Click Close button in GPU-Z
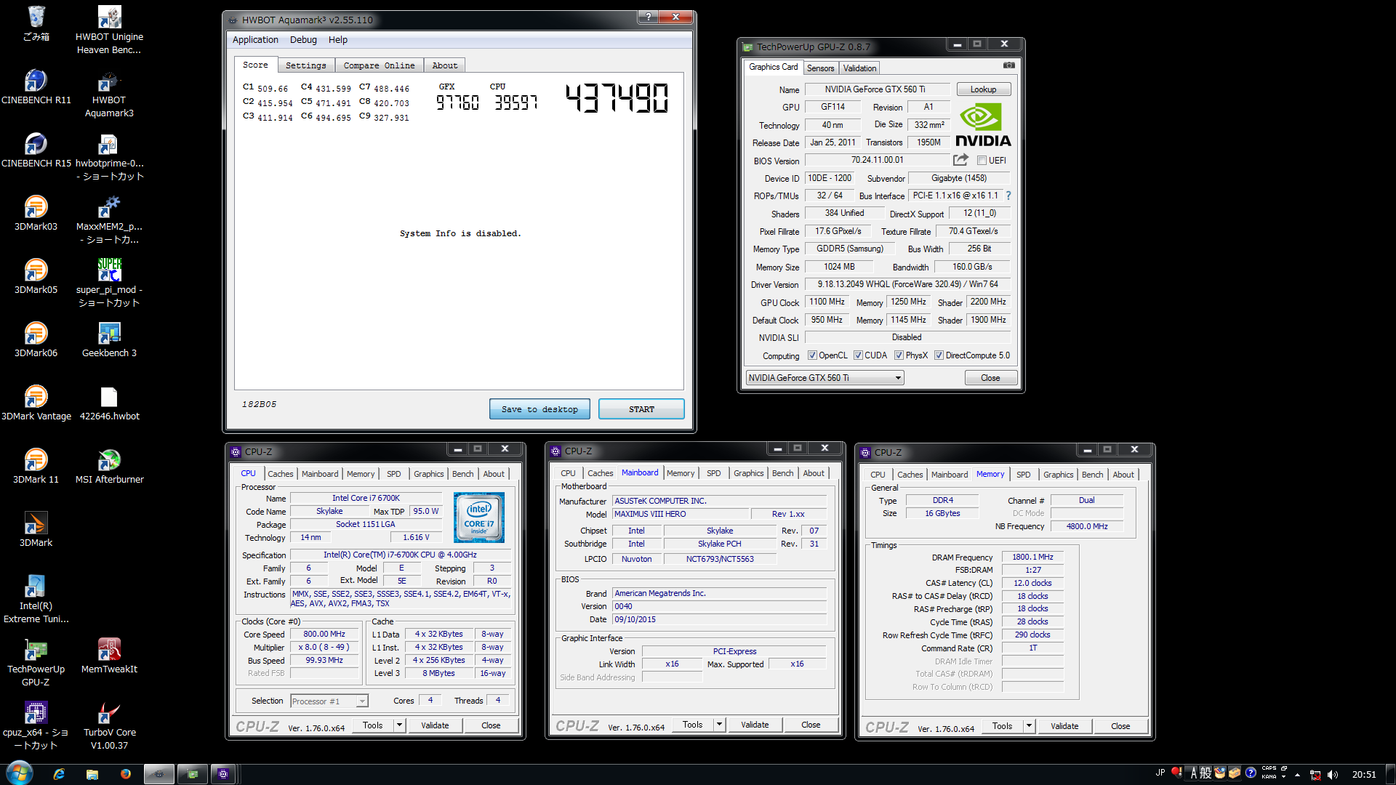Screen dimensions: 1396x785 pos(990,378)
